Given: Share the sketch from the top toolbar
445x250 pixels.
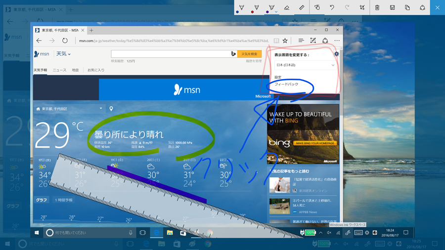Looking at the screenshot, I should [422, 7].
